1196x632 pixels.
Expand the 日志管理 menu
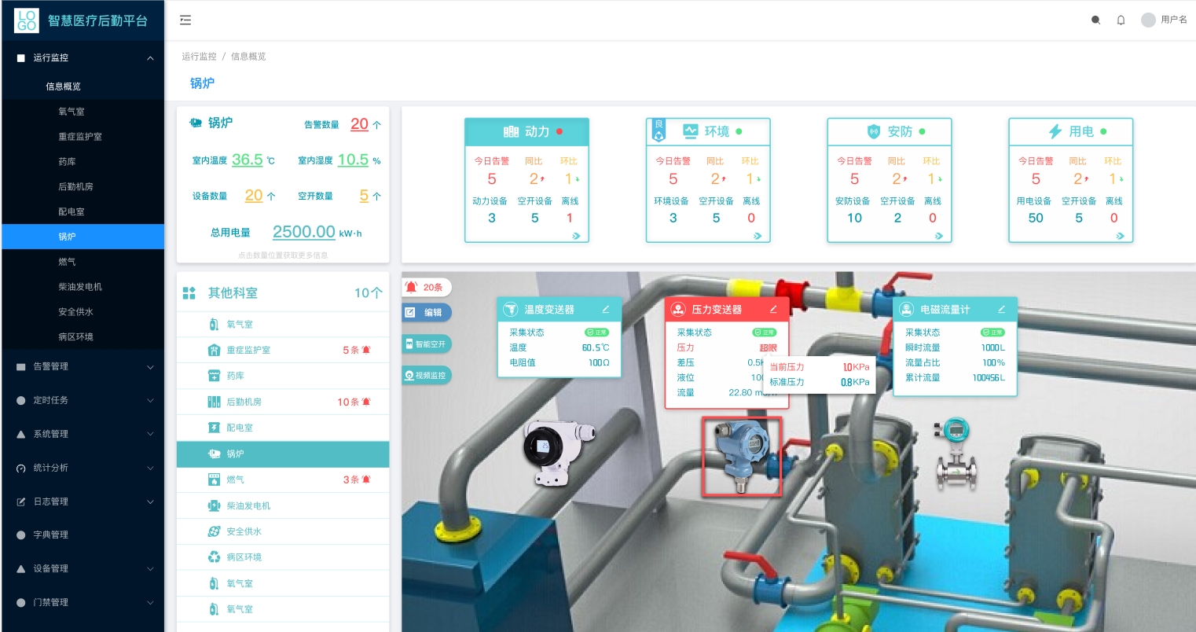click(83, 502)
